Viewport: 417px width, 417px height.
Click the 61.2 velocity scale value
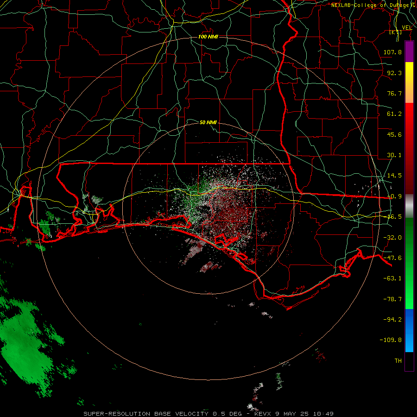[394, 114]
